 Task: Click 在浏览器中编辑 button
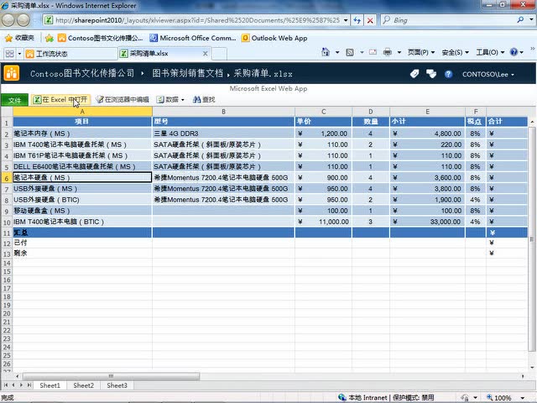123,100
